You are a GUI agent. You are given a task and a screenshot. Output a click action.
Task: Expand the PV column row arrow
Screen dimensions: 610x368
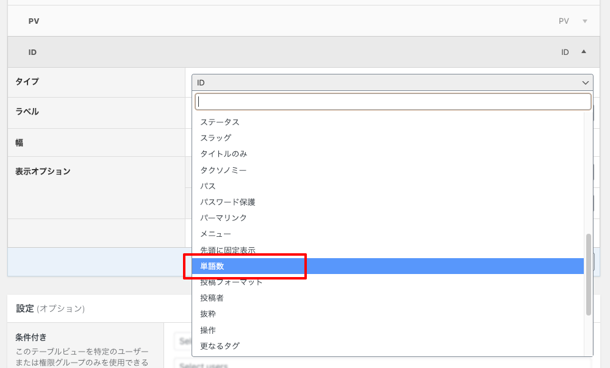tap(584, 21)
